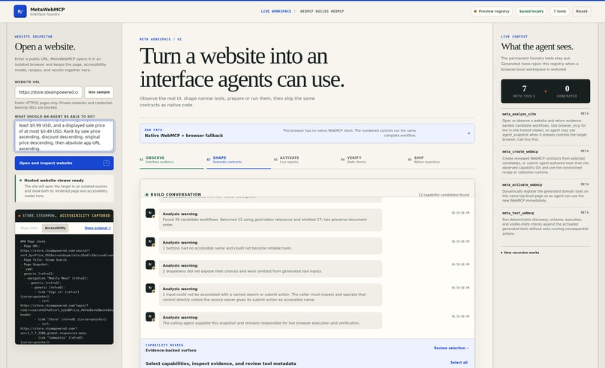Click the Preview registry pill
The height and width of the screenshot is (368, 605).
492,11
